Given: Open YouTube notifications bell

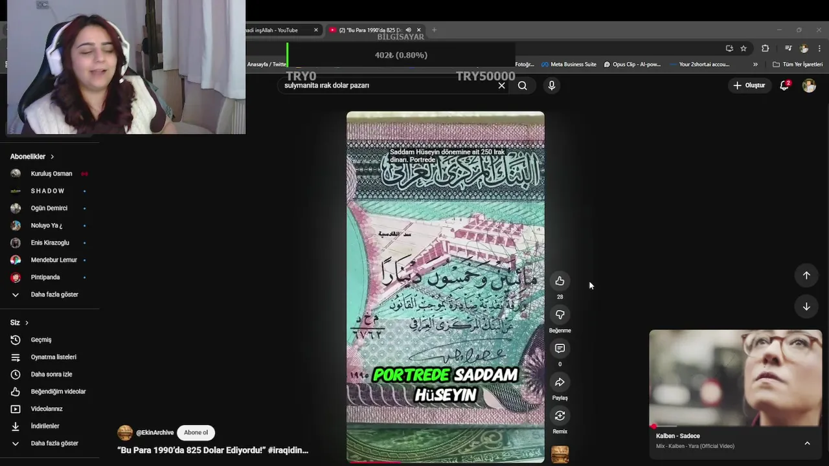Looking at the screenshot, I should (784, 85).
